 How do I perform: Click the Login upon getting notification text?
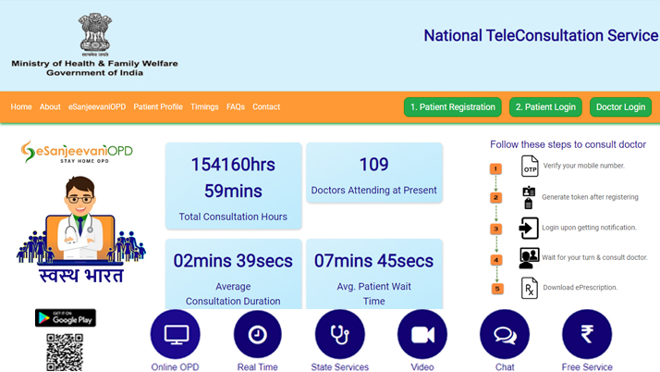click(589, 228)
